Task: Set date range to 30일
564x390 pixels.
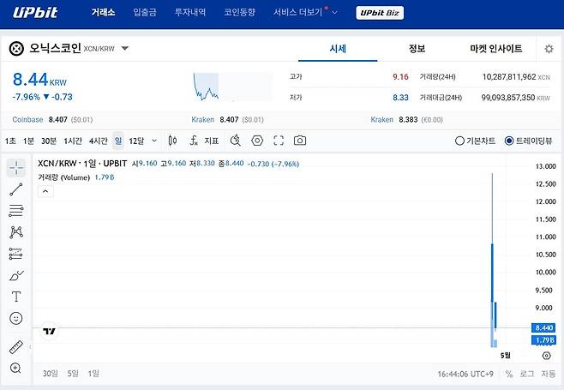Action: [50, 374]
